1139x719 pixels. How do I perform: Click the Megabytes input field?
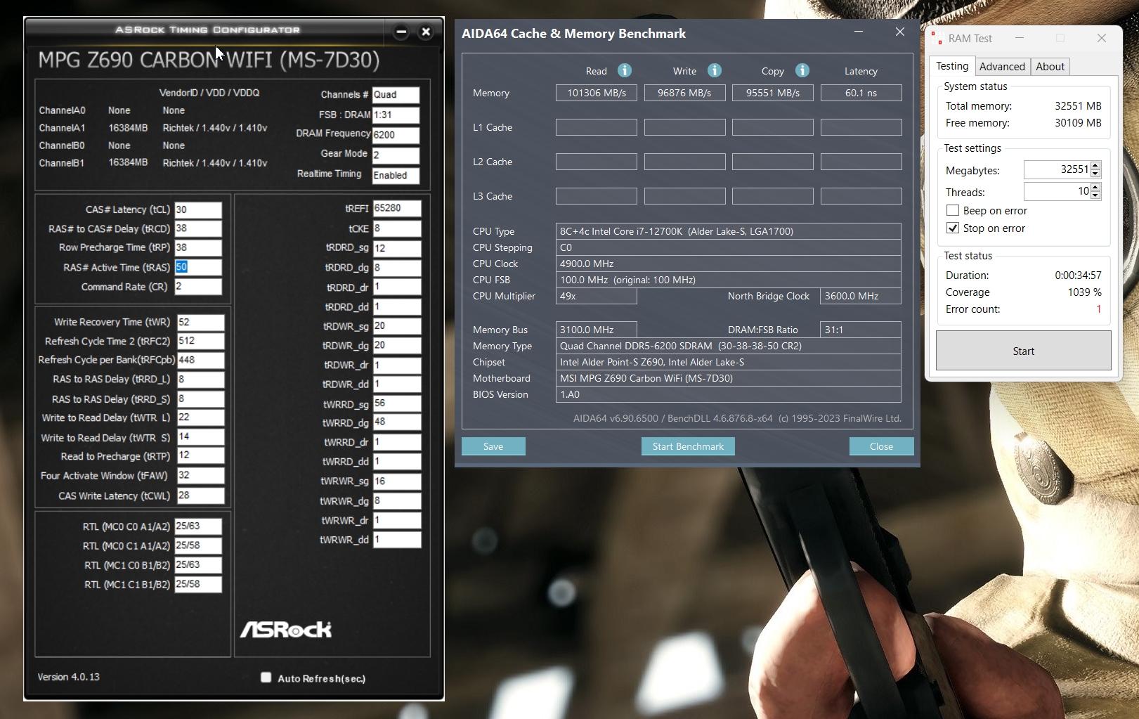[1057, 169]
